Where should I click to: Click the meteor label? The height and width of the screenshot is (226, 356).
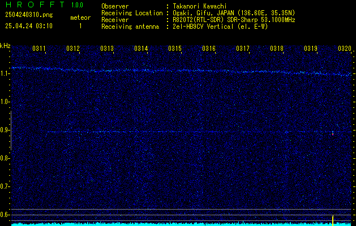pyautogui.click(x=80, y=18)
